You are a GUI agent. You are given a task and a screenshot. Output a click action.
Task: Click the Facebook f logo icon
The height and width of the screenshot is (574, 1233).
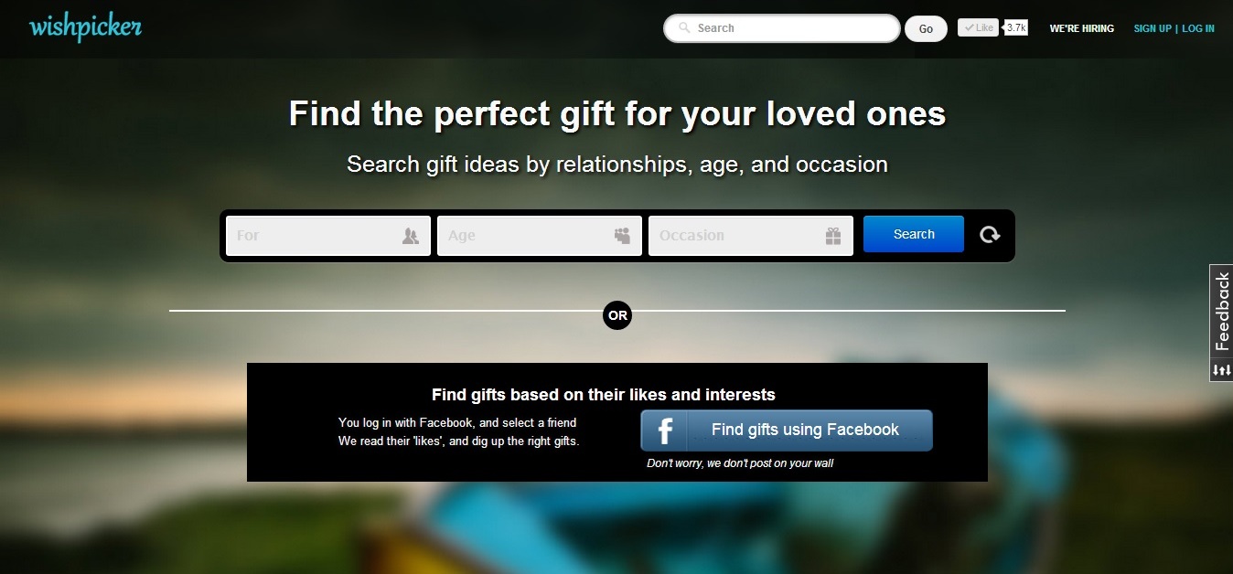click(665, 430)
